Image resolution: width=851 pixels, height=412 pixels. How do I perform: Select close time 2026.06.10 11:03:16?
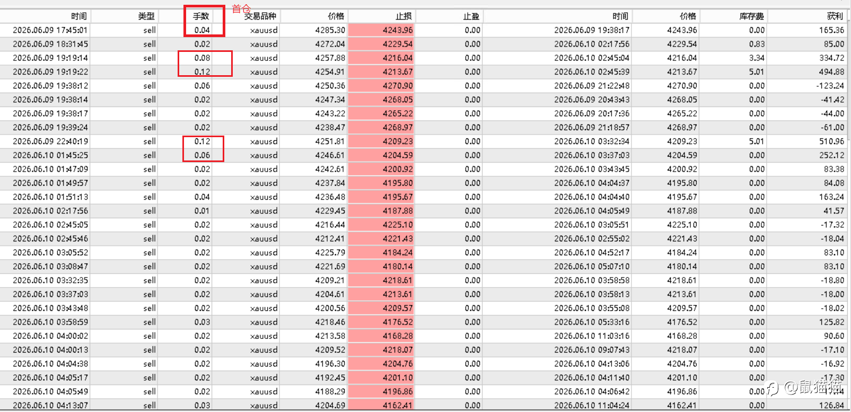pyautogui.click(x=592, y=336)
